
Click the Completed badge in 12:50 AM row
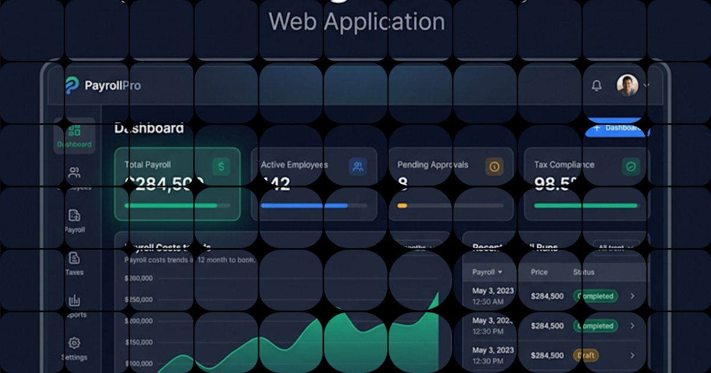(x=595, y=296)
